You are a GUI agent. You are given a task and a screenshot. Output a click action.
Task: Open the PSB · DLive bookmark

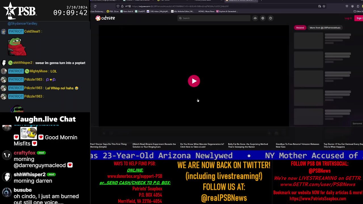click(113, 11)
